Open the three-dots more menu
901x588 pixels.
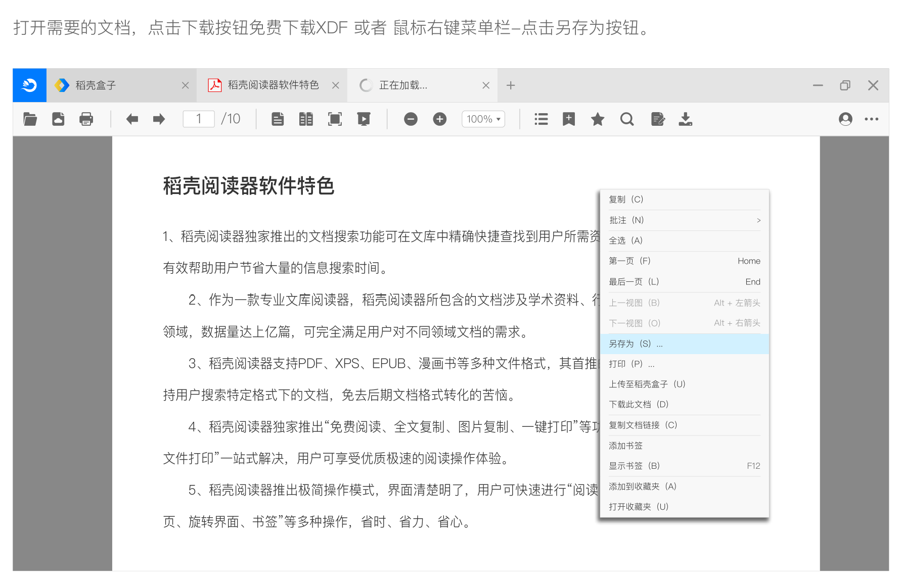point(872,119)
